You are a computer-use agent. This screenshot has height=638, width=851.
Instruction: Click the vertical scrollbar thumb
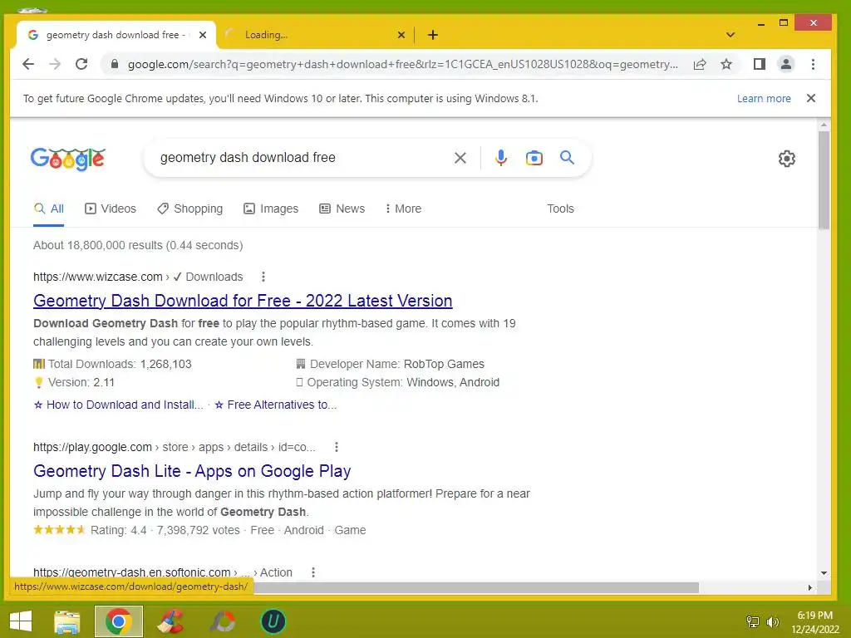(x=824, y=180)
